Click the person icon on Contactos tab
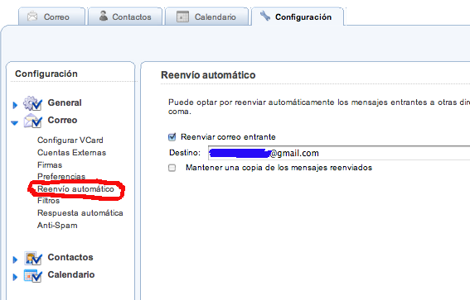The width and height of the screenshot is (470, 300). point(104,16)
